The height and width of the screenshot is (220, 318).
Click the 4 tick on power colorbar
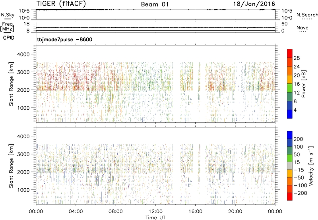pyautogui.click(x=295, y=110)
